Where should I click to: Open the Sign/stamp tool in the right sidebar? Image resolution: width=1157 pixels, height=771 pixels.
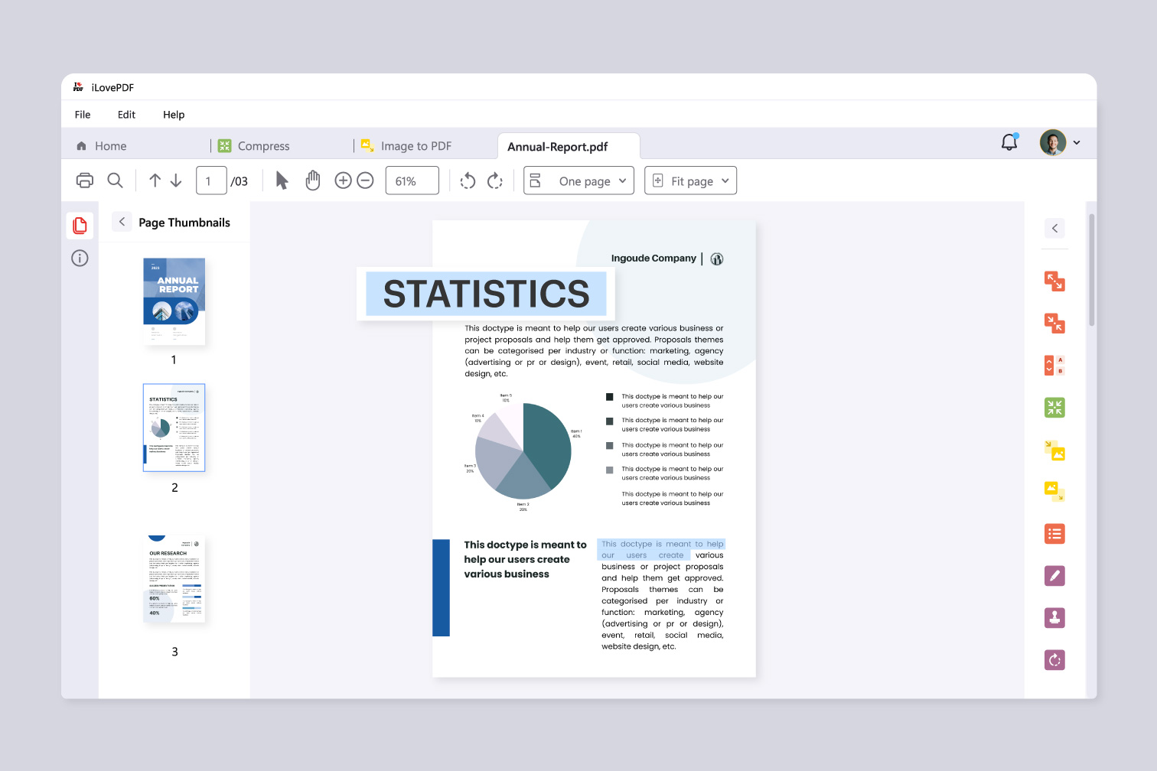(x=1054, y=617)
